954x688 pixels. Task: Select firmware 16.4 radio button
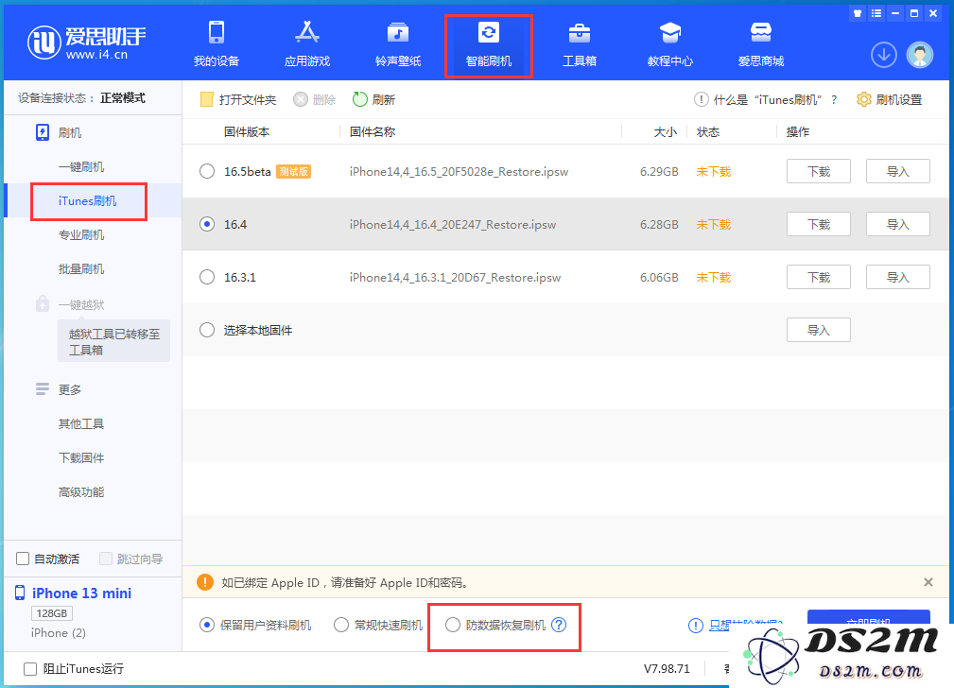pos(207,225)
